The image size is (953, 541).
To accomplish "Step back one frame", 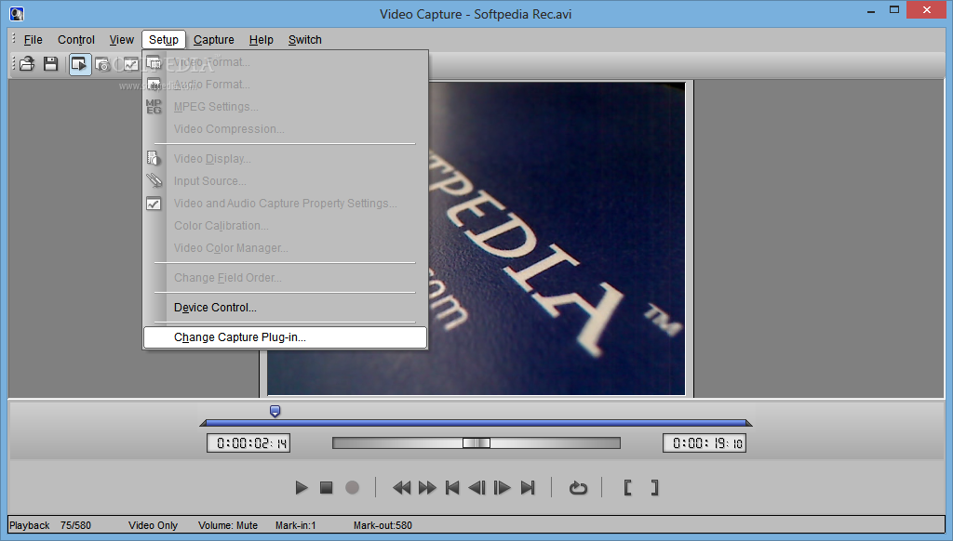I will click(x=477, y=488).
